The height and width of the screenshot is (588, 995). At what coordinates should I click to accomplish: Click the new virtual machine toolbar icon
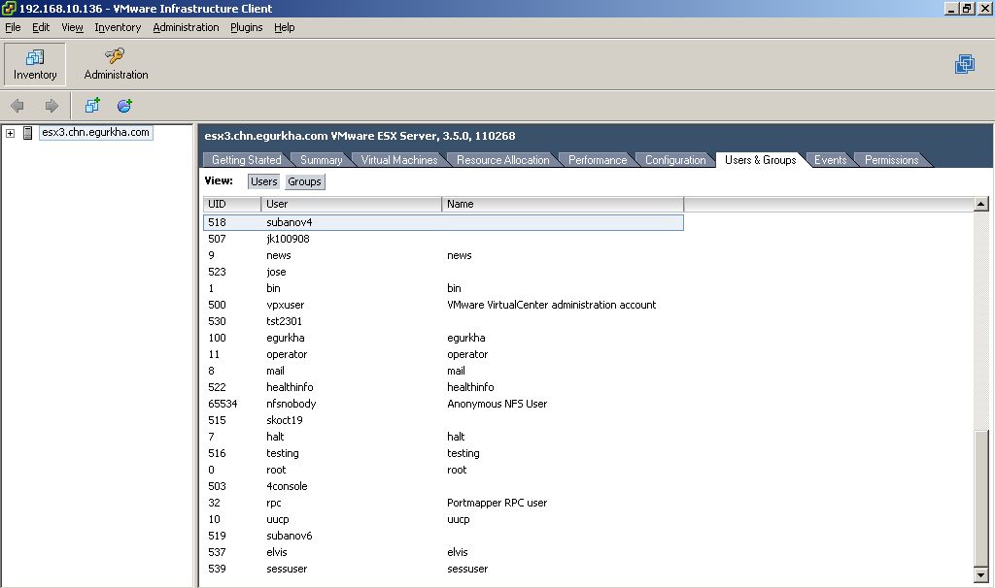point(92,105)
